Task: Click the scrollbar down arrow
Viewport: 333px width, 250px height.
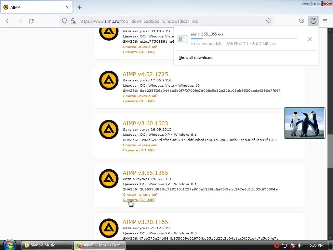Action: click(x=330, y=237)
